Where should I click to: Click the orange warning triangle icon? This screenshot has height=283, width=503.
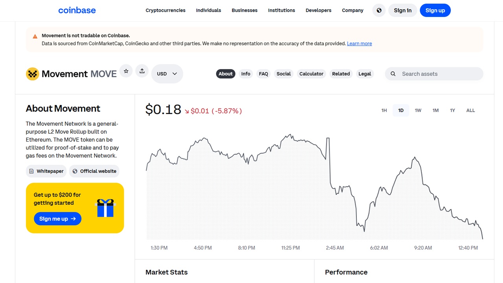pos(35,37)
